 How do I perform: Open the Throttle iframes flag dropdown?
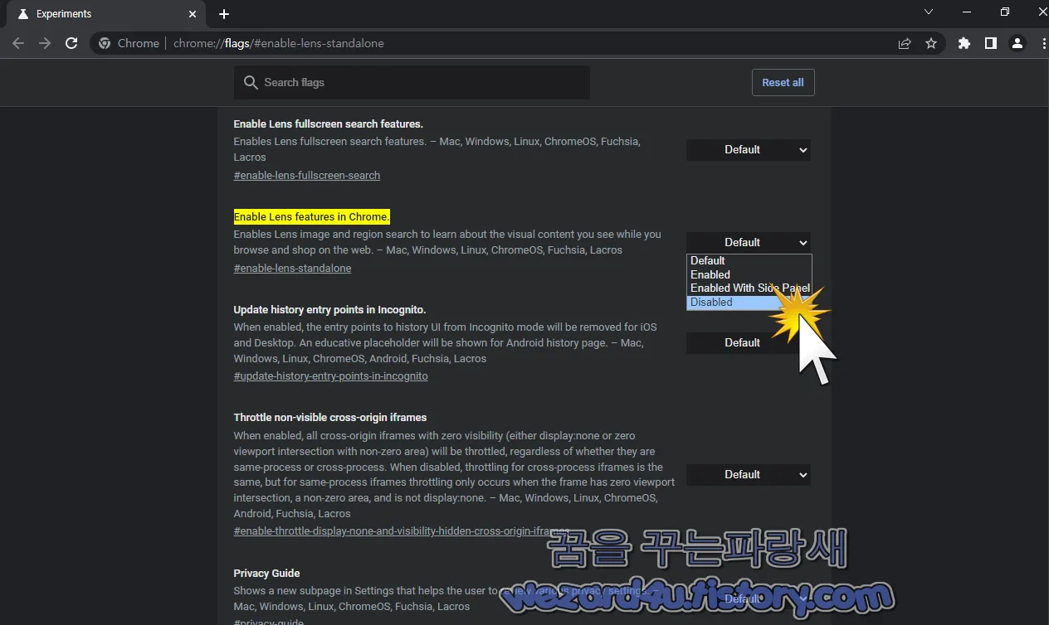tap(748, 474)
